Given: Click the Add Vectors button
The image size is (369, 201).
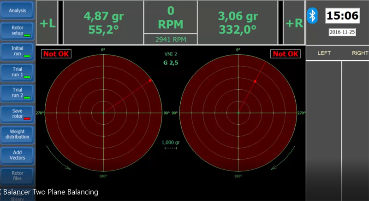Looking at the screenshot, I should click(x=18, y=155).
